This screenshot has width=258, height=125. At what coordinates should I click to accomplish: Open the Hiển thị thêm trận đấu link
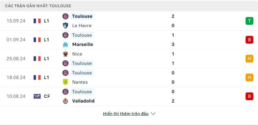pyautogui.click(x=126, y=114)
